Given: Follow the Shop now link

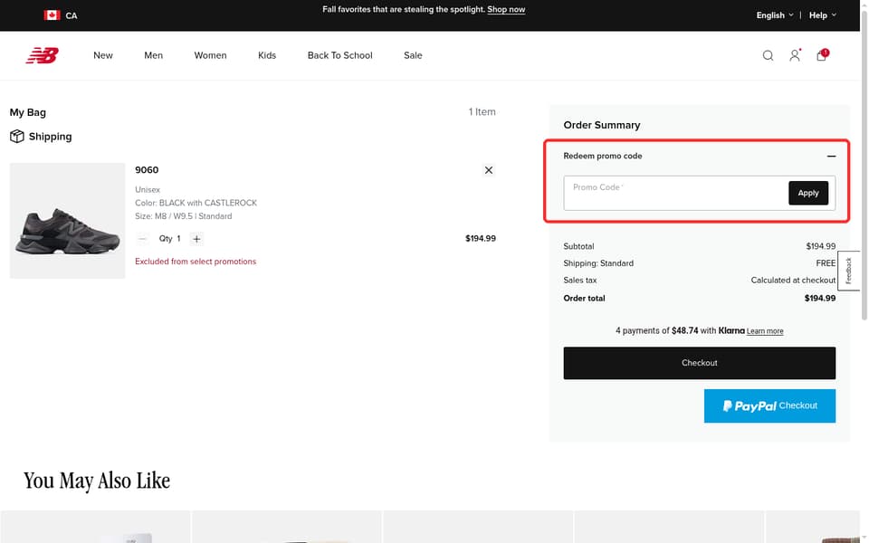Looking at the screenshot, I should [506, 9].
